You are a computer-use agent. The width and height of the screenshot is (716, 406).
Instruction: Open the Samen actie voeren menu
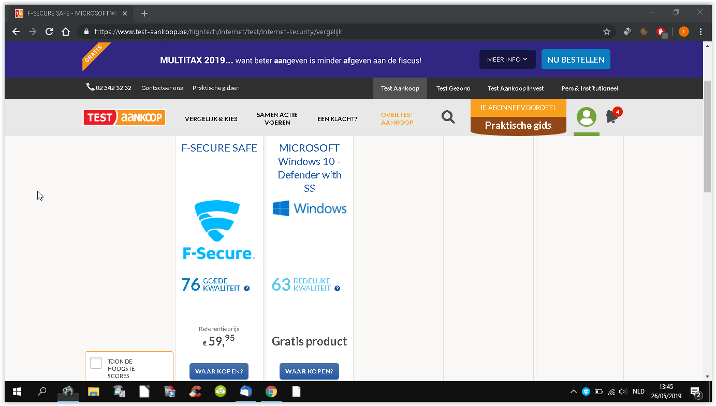point(277,118)
